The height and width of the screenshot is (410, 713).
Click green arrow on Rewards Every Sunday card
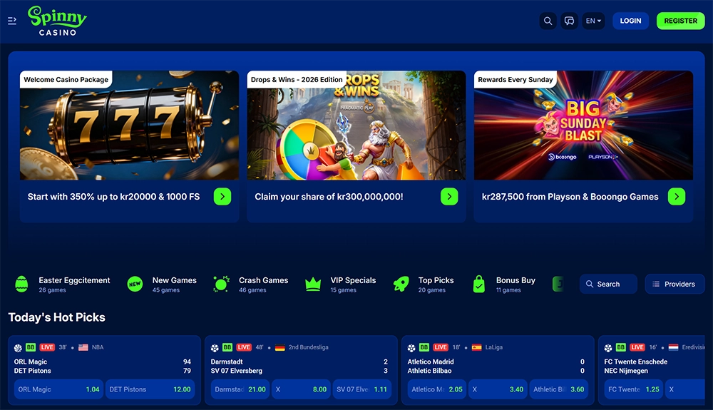(677, 196)
